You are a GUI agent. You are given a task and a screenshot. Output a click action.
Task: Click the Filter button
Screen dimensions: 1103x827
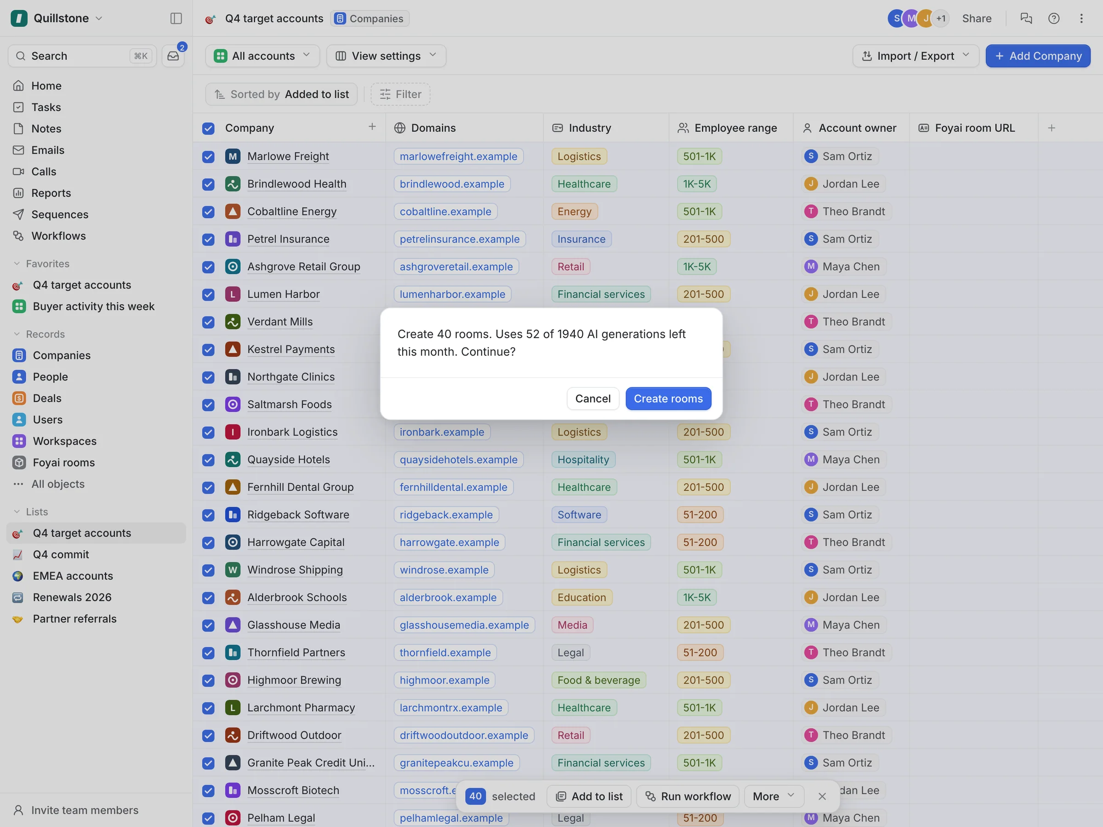tap(400, 94)
